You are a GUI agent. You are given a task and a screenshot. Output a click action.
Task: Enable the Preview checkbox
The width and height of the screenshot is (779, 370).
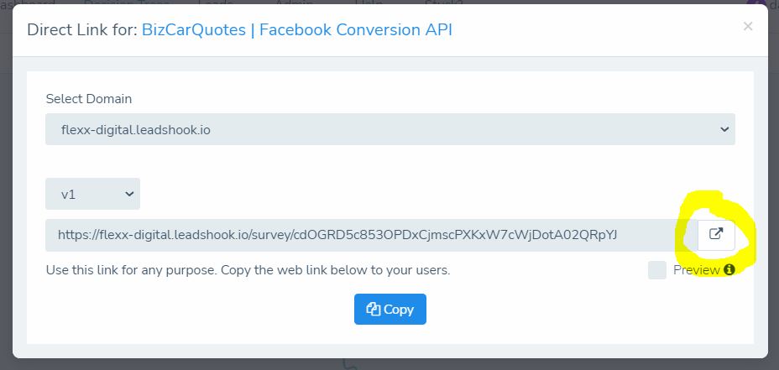point(656,270)
